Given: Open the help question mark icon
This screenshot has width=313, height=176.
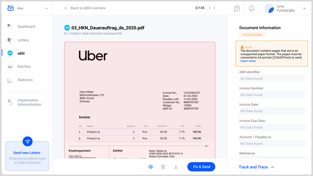Looking at the screenshot, I should coord(237,8).
